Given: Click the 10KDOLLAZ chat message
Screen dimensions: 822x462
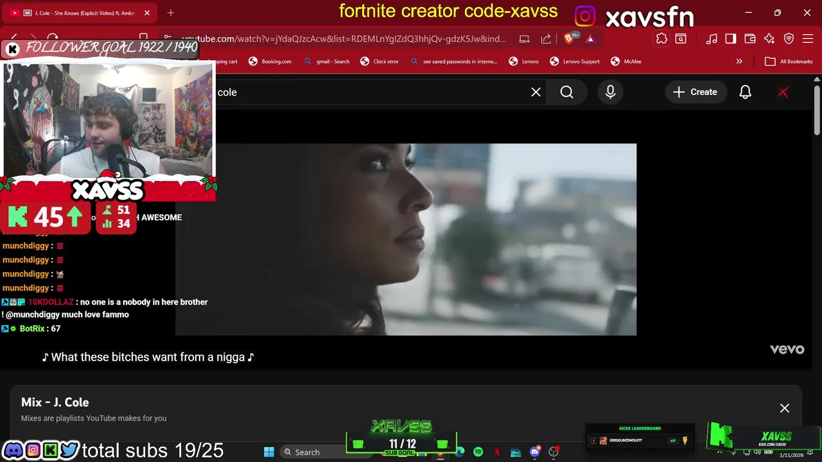Looking at the screenshot, I should (x=105, y=308).
